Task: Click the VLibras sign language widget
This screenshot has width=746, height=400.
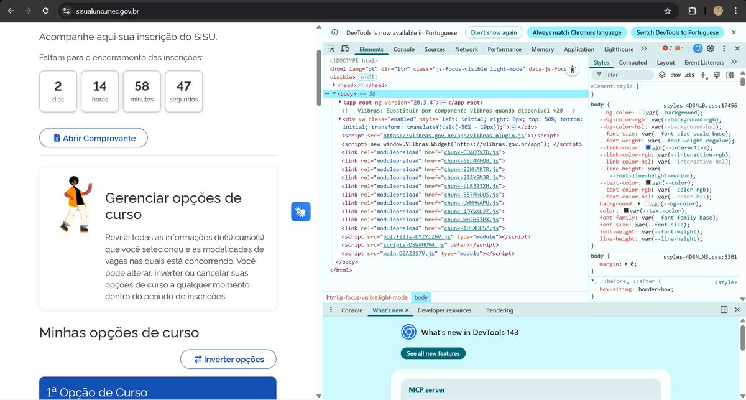Action: (x=301, y=212)
